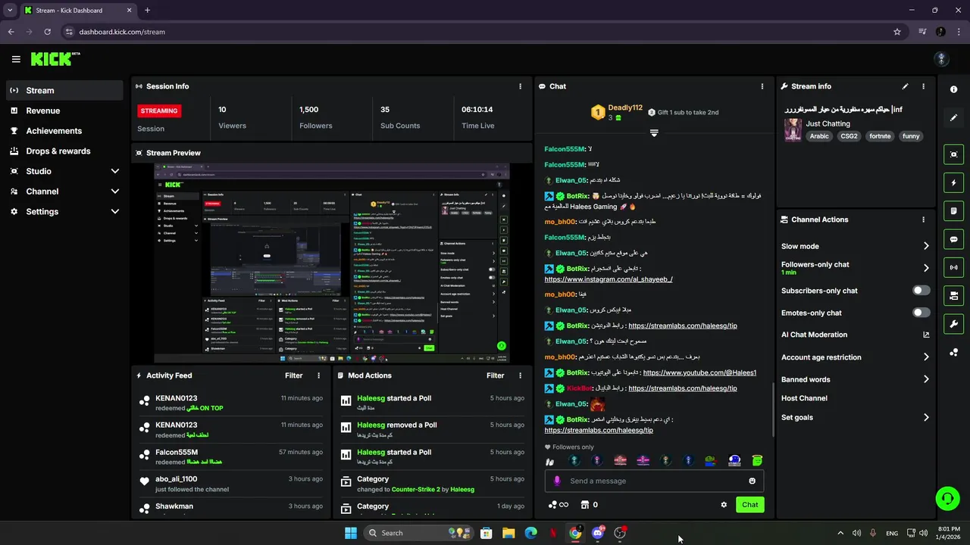
Task: Open the instagram.com/al_shayeeb_ link
Action: 609,279
